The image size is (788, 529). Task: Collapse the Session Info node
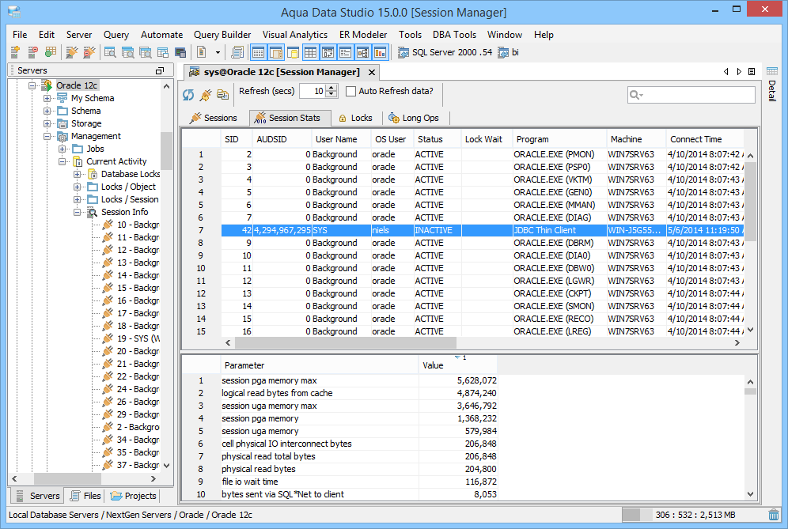[77, 212]
